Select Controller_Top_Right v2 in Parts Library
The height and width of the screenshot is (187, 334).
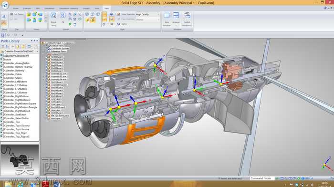(x=17, y=137)
